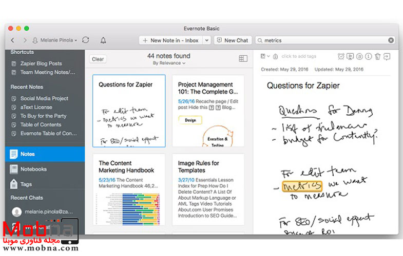The image size is (403, 256).
Task: Go back with the left arrow
Action: click(x=13, y=40)
